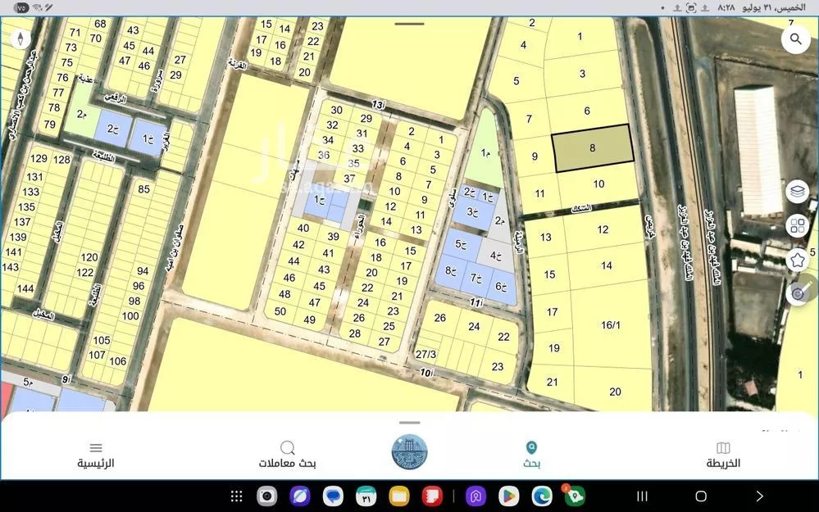The width and height of the screenshot is (819, 512).
Task: Open Microsoft Edge from the taskbar
Action: coord(541,496)
